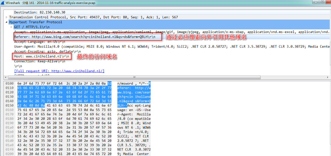331x156 pixels.
Task: Select hex row at offset 0130
Action: click(78, 97)
